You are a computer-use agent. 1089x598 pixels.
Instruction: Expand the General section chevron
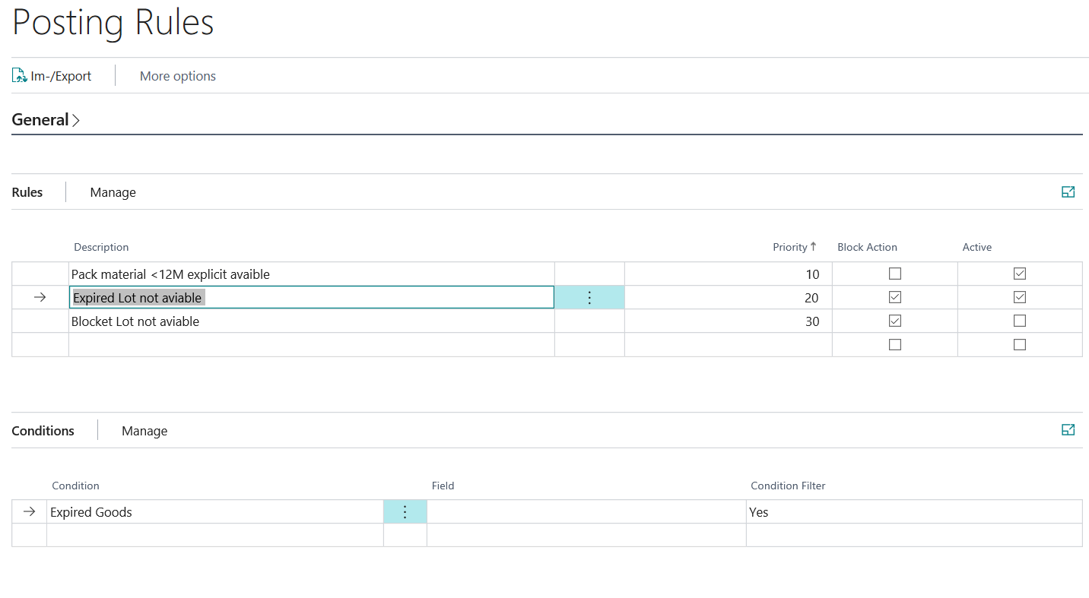(x=76, y=120)
